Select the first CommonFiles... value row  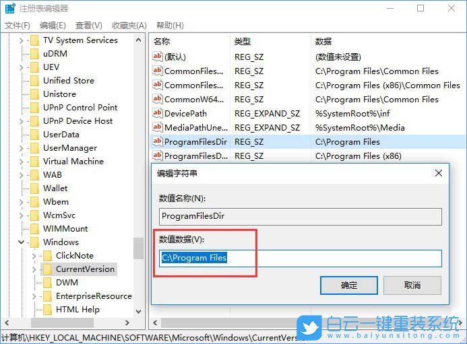point(307,71)
